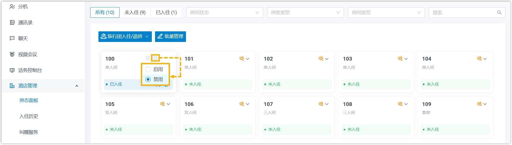Click the do-not-disturb icon on room 100
512x145 pixels.
tap(155, 58)
